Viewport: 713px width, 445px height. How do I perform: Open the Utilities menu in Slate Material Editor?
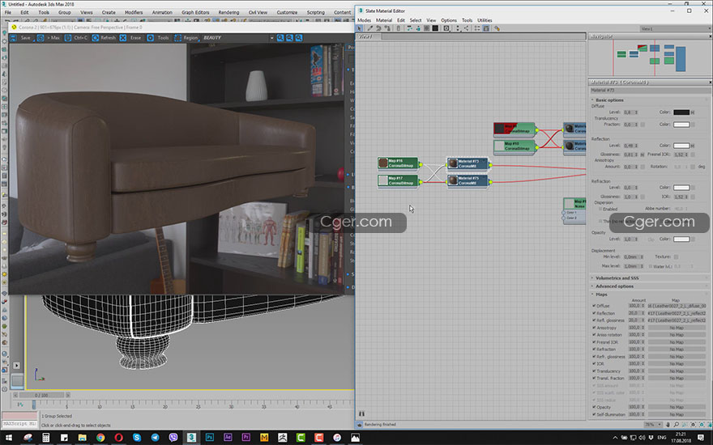pyautogui.click(x=485, y=20)
